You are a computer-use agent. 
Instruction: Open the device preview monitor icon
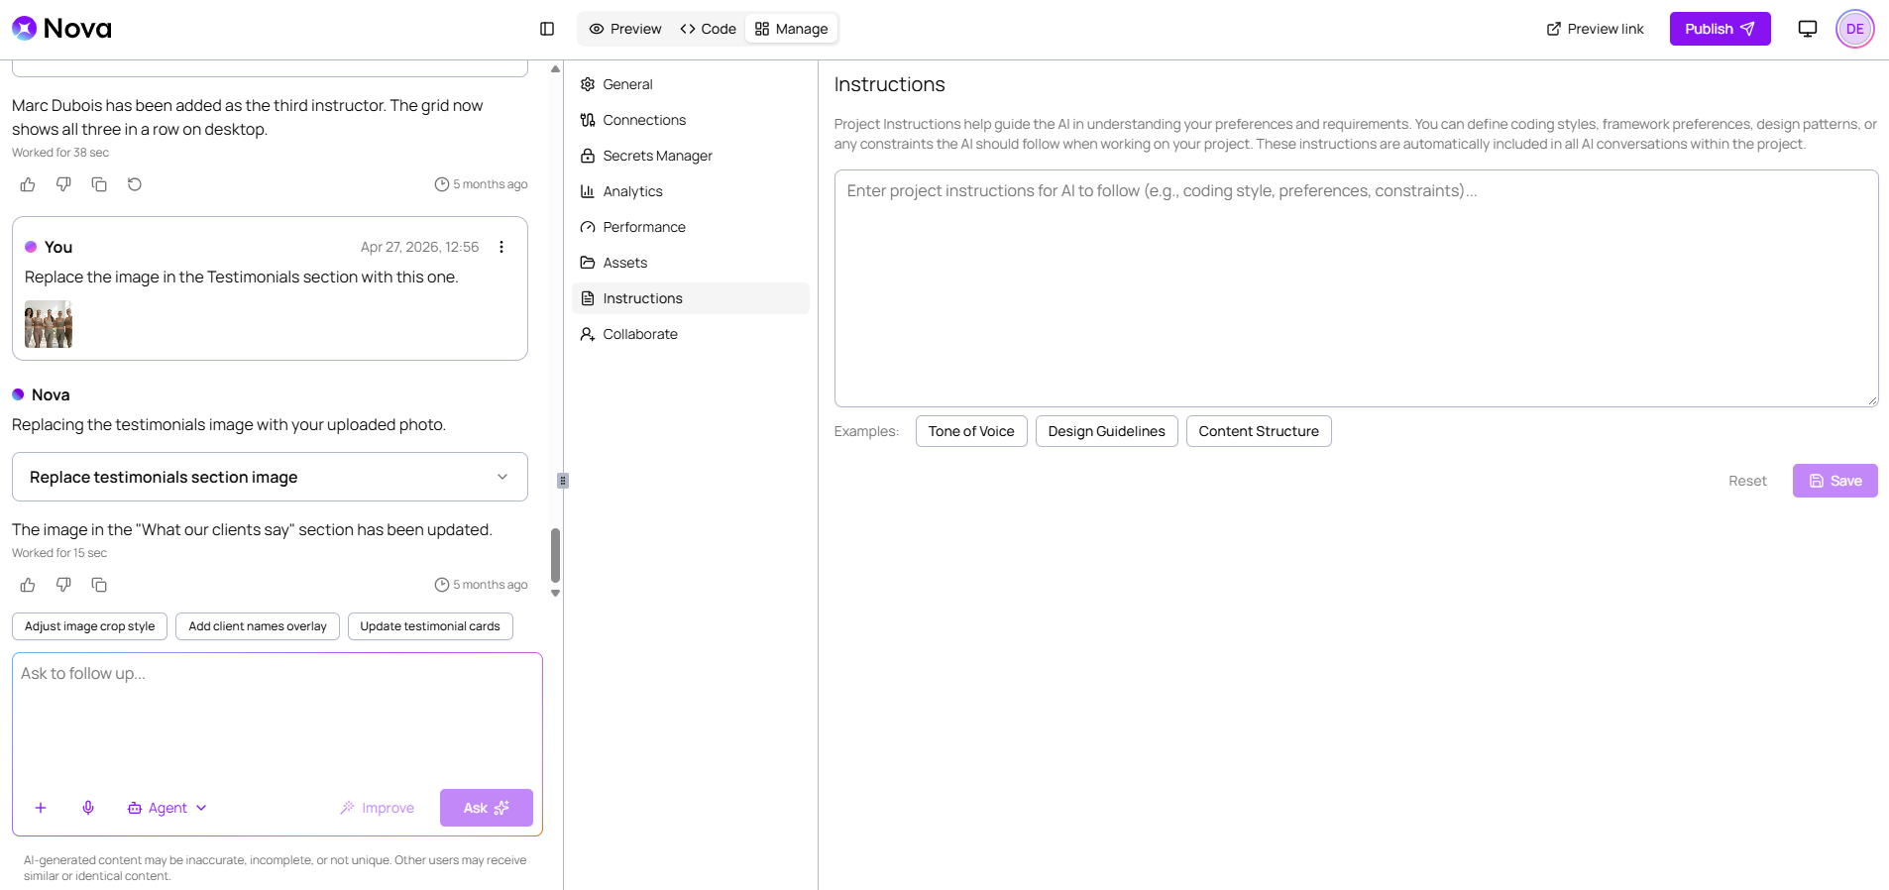point(1807,29)
